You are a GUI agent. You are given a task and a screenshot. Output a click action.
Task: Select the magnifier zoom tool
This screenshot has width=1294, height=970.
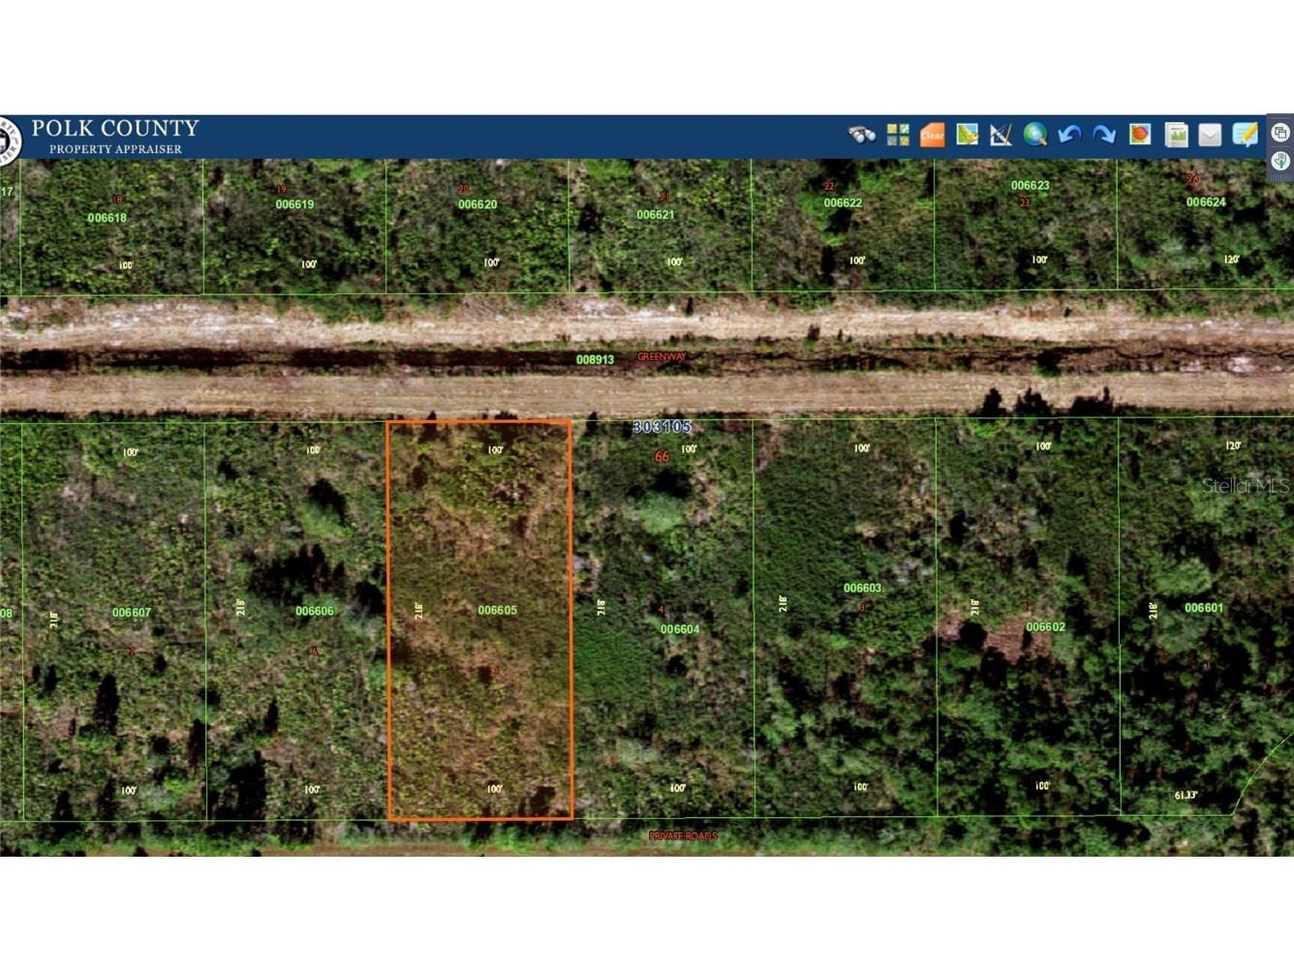1035,135
